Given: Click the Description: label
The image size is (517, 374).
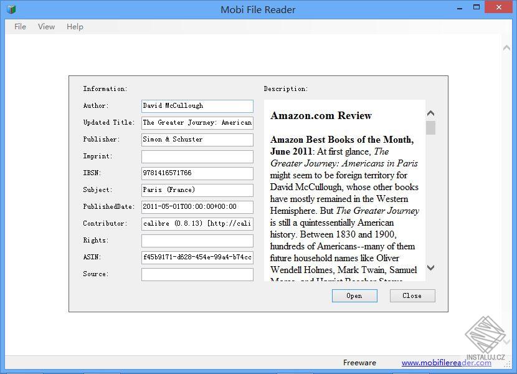Looking at the screenshot, I should click(285, 89).
